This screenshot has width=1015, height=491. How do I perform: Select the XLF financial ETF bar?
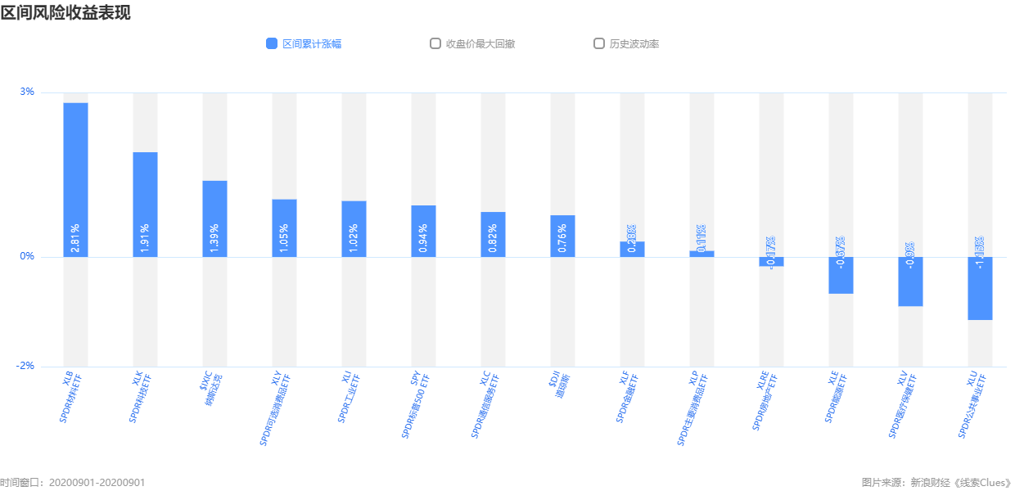pos(632,249)
